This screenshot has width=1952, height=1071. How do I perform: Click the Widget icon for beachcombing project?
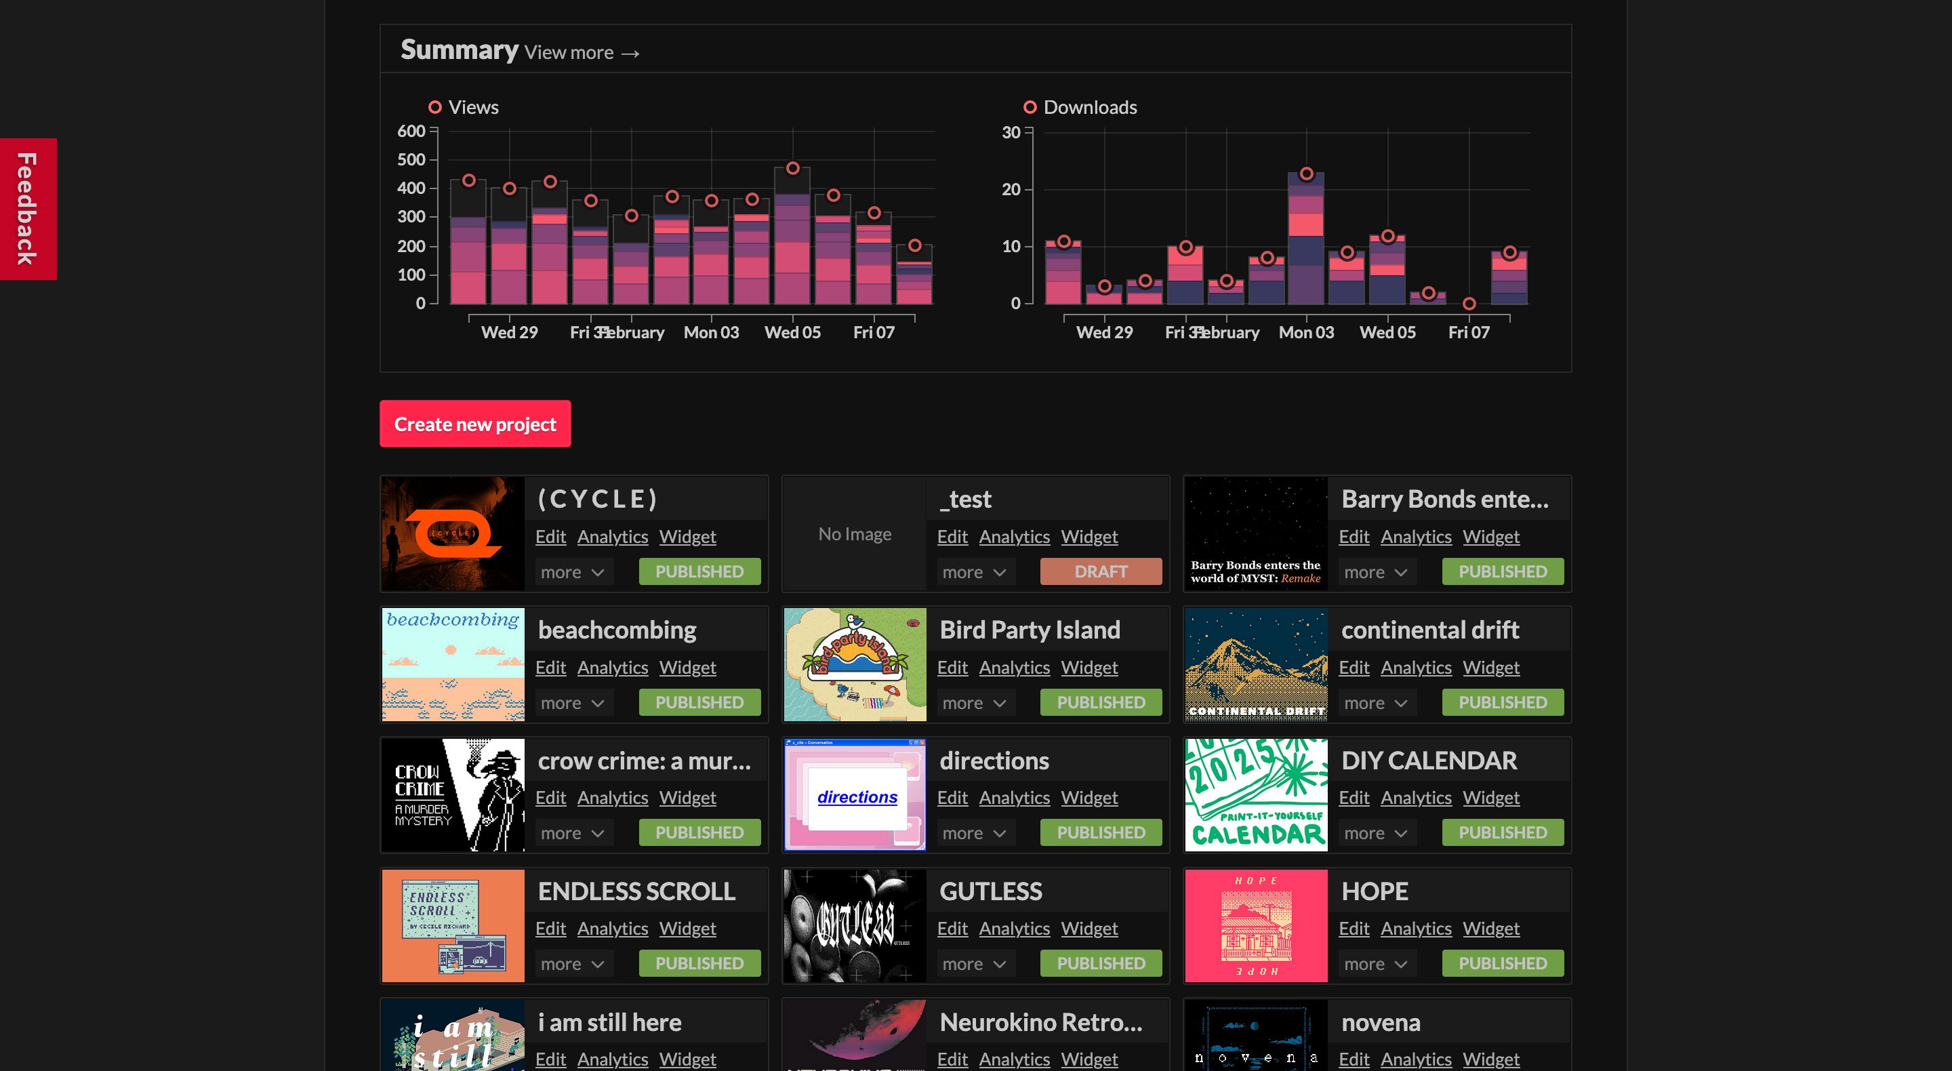(x=688, y=668)
